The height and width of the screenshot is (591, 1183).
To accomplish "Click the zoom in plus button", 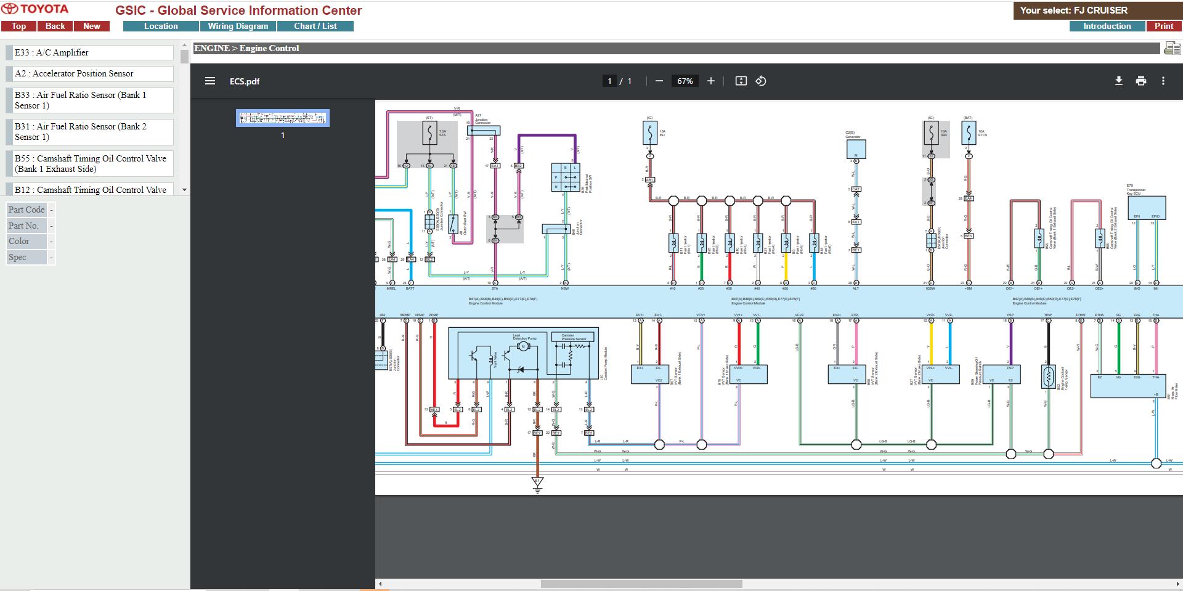I will click(x=711, y=81).
